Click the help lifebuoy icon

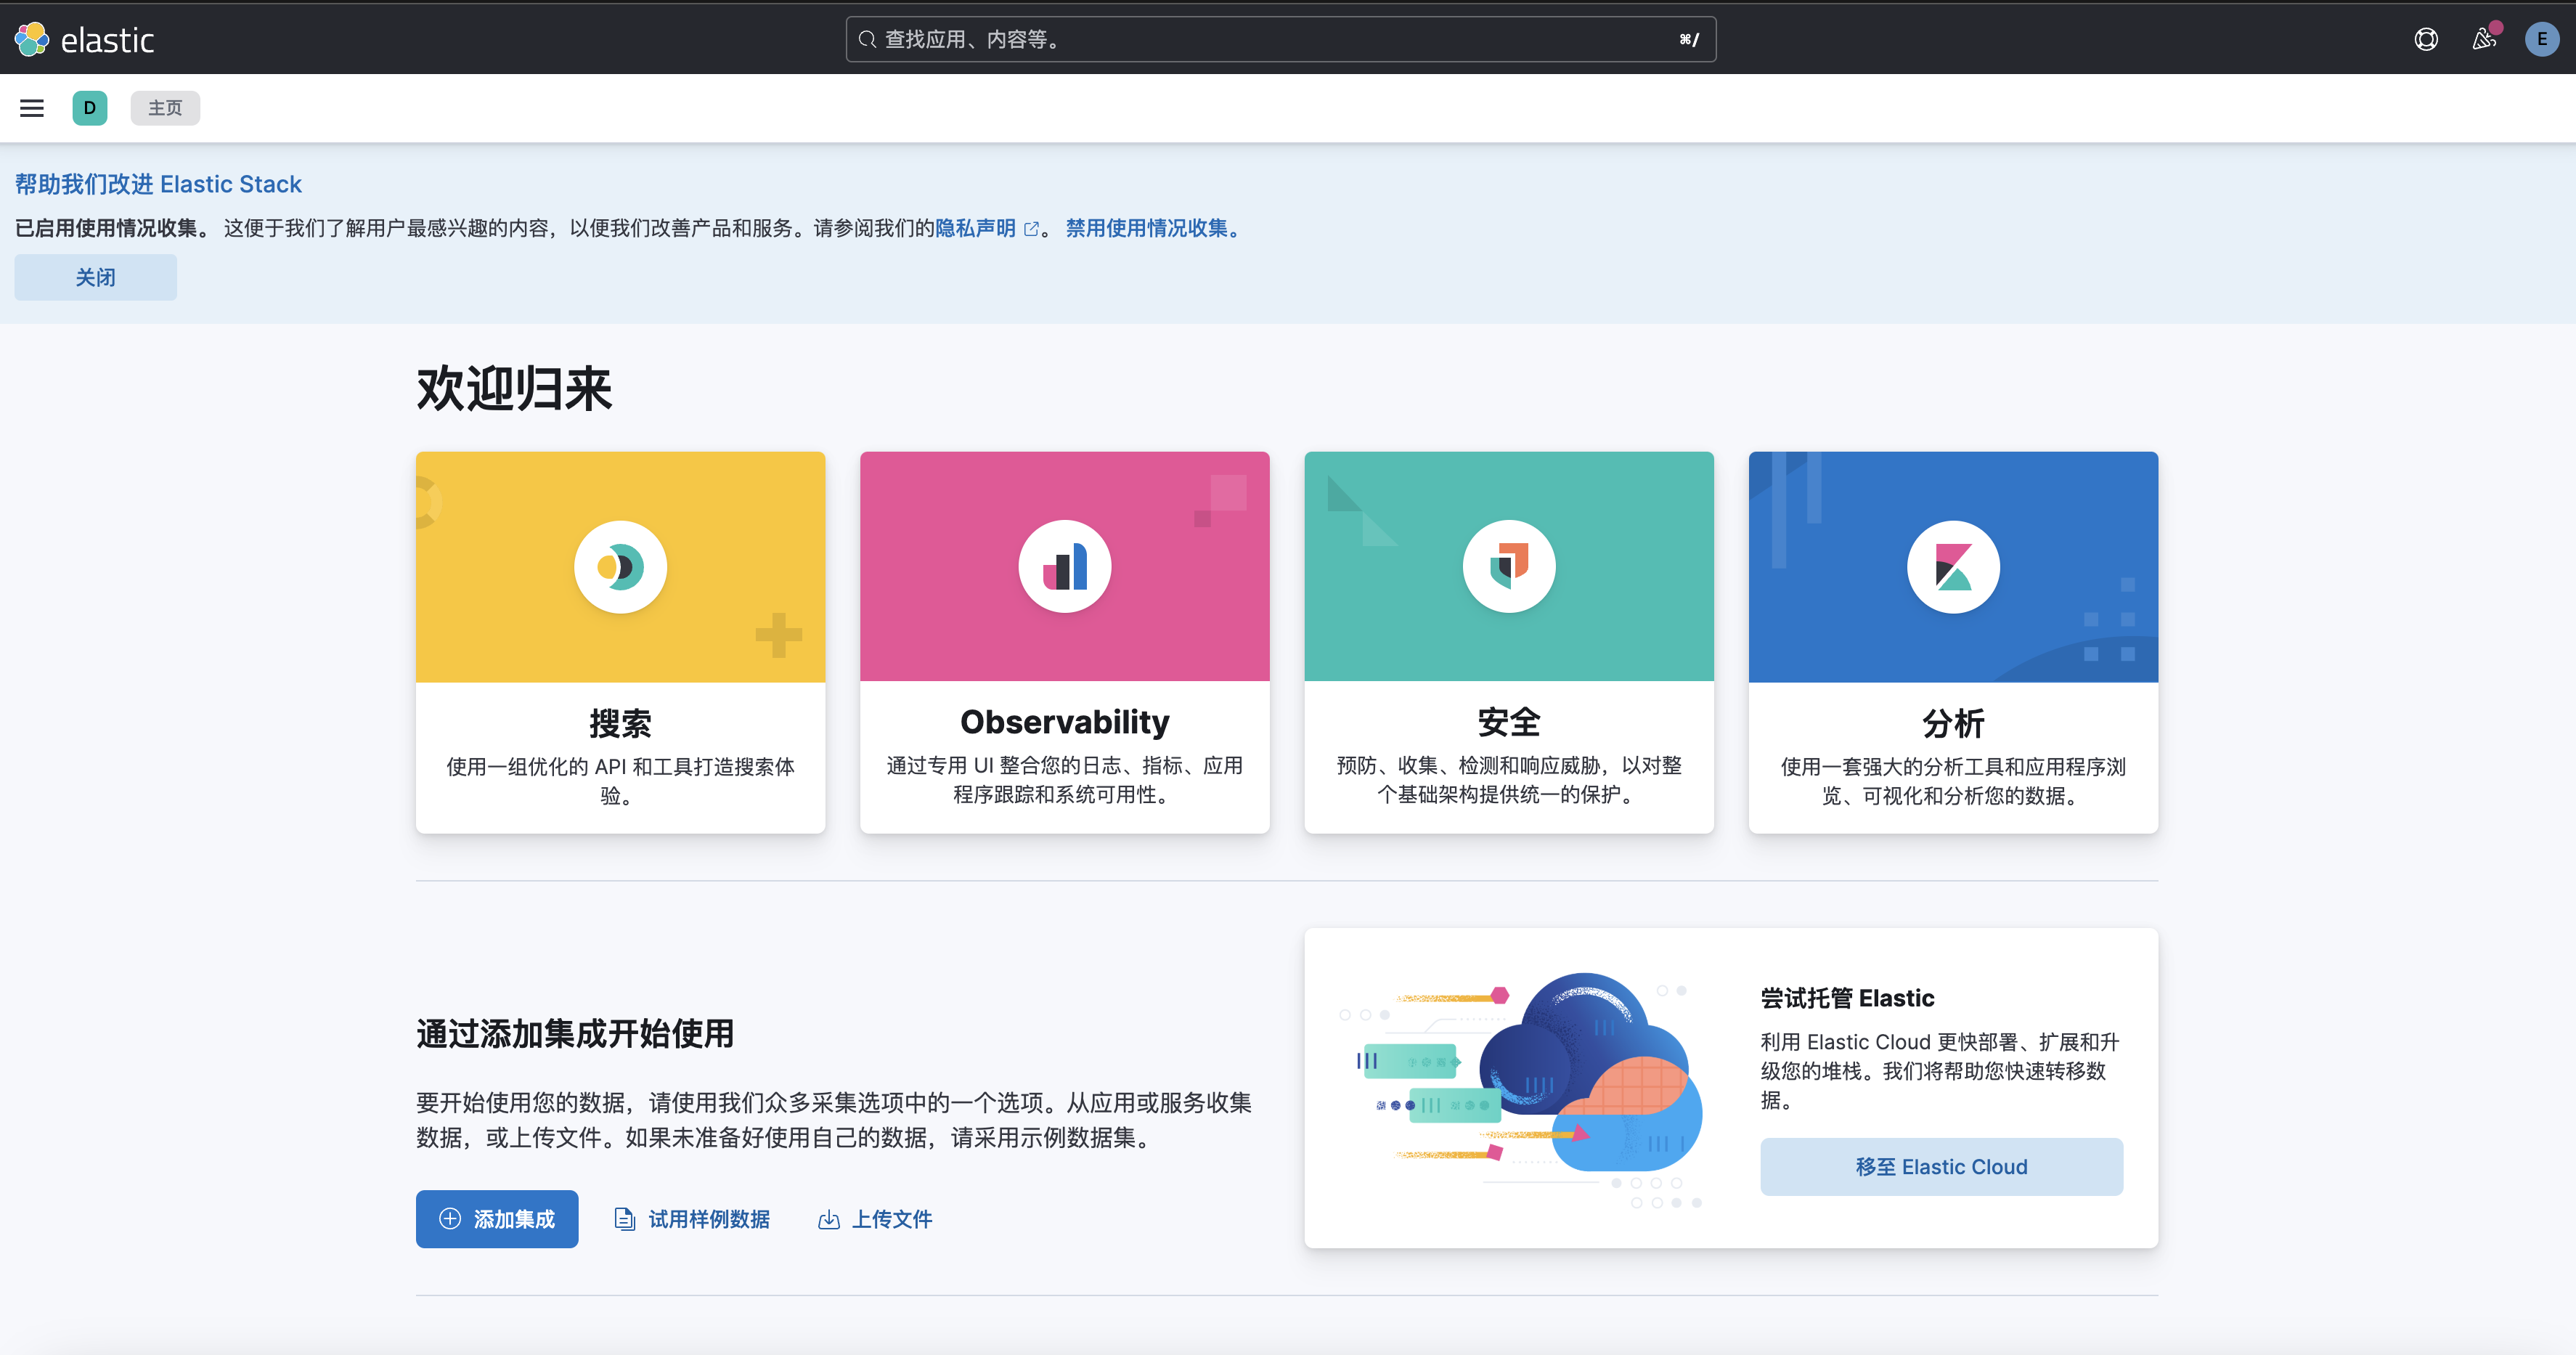2426,39
